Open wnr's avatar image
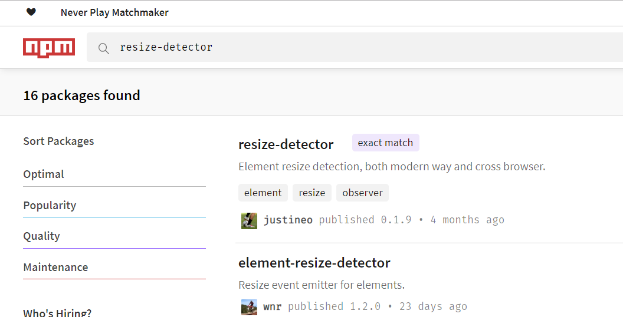 click(x=249, y=307)
